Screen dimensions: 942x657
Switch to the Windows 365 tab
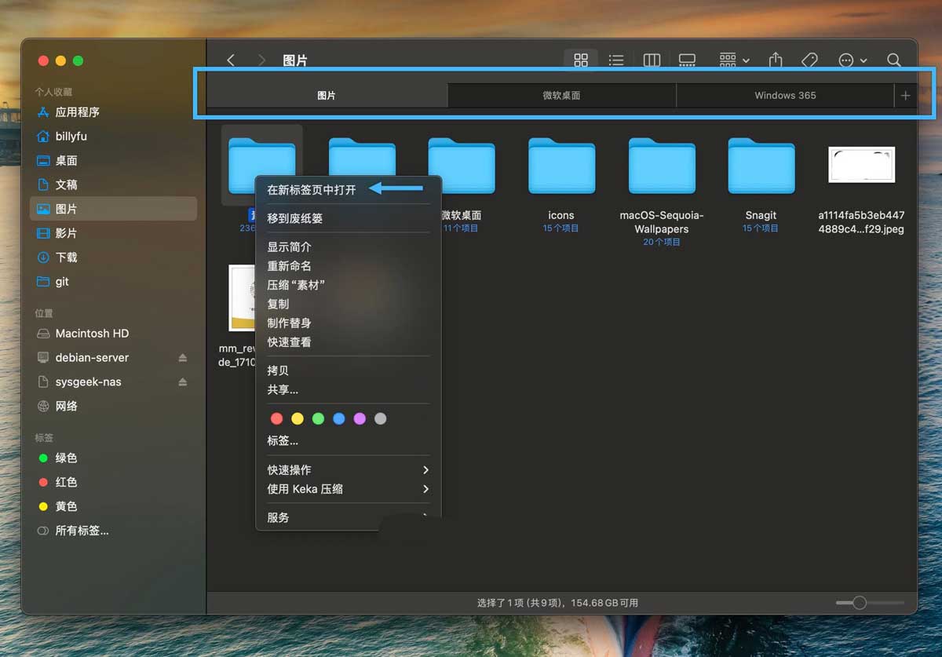[785, 96]
